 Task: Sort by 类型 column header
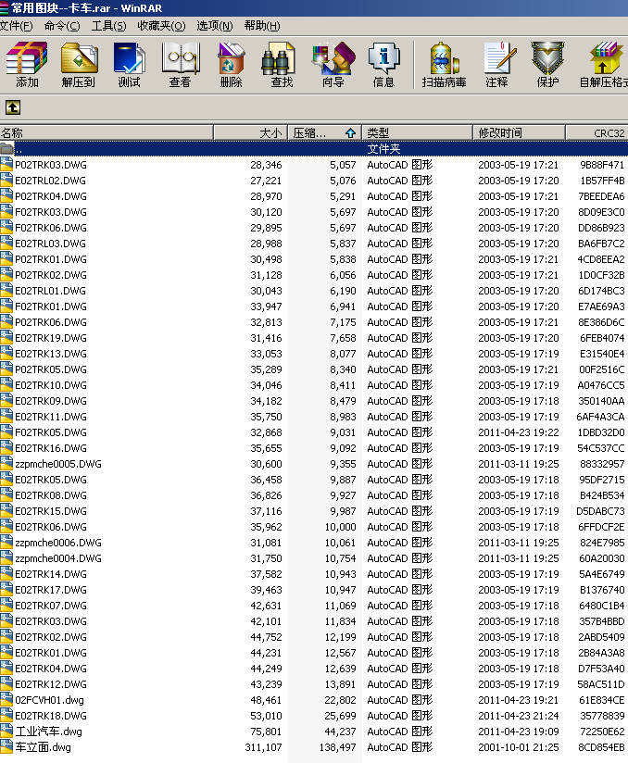tap(417, 132)
